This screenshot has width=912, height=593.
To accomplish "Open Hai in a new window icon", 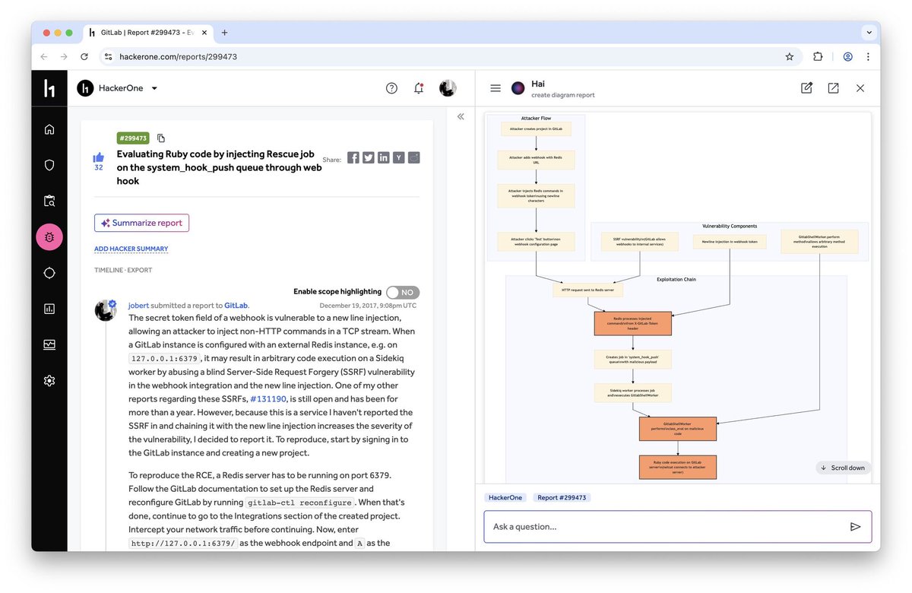I will [x=833, y=88].
